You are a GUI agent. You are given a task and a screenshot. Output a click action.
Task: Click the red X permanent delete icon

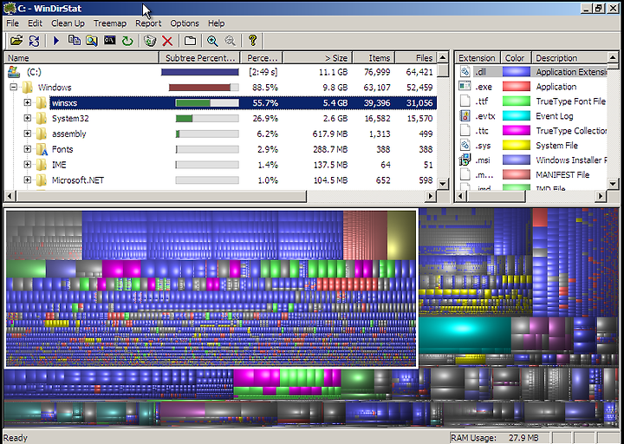click(x=167, y=41)
